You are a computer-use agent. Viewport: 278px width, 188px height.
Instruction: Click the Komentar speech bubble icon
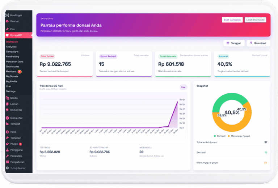pyautogui.click(x=7, y=110)
